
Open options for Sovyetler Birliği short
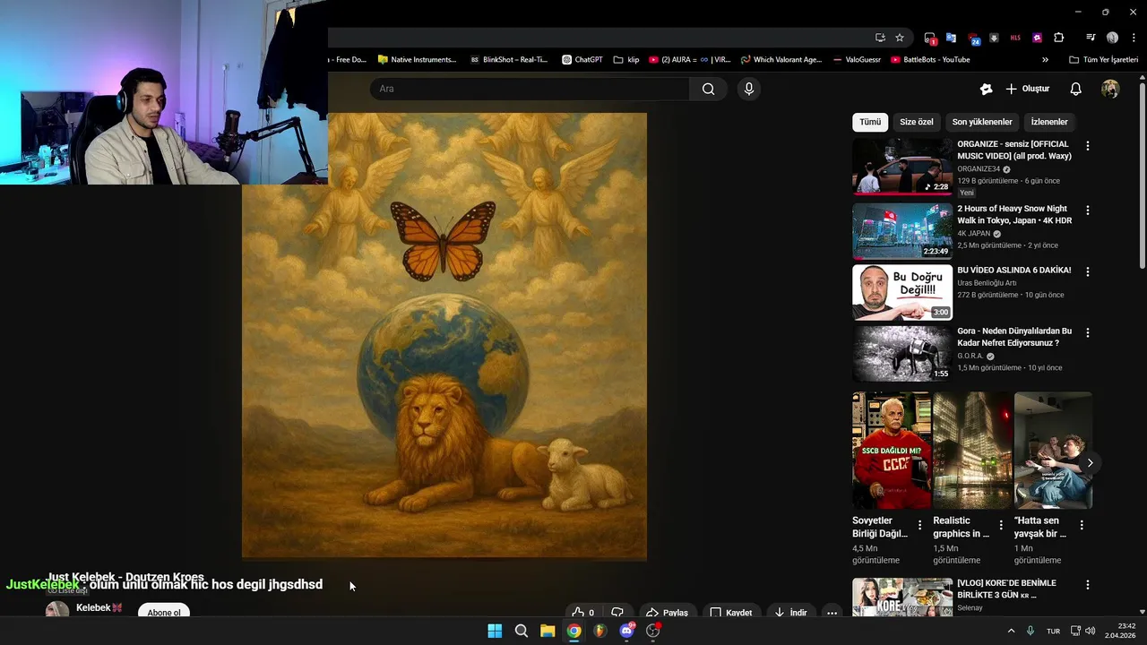point(919,525)
